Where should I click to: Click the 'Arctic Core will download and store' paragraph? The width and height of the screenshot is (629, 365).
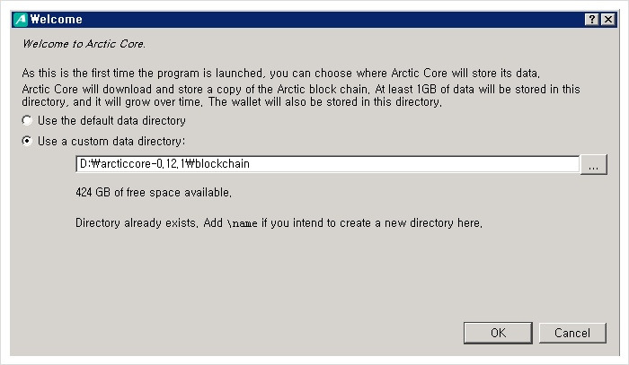point(301,95)
